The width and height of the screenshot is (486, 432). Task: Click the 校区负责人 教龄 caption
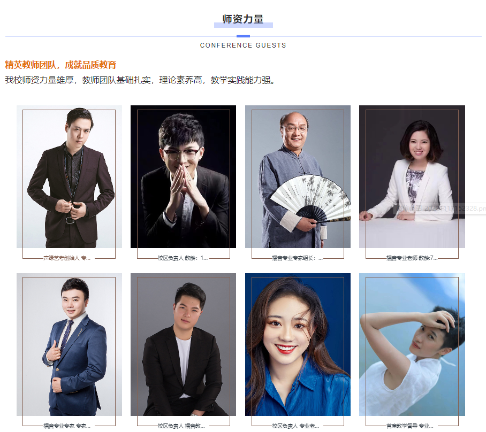[x=183, y=258]
